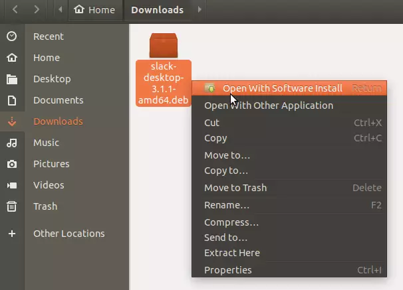Click the Desktop folder icon in sidebar

[x=12, y=79]
